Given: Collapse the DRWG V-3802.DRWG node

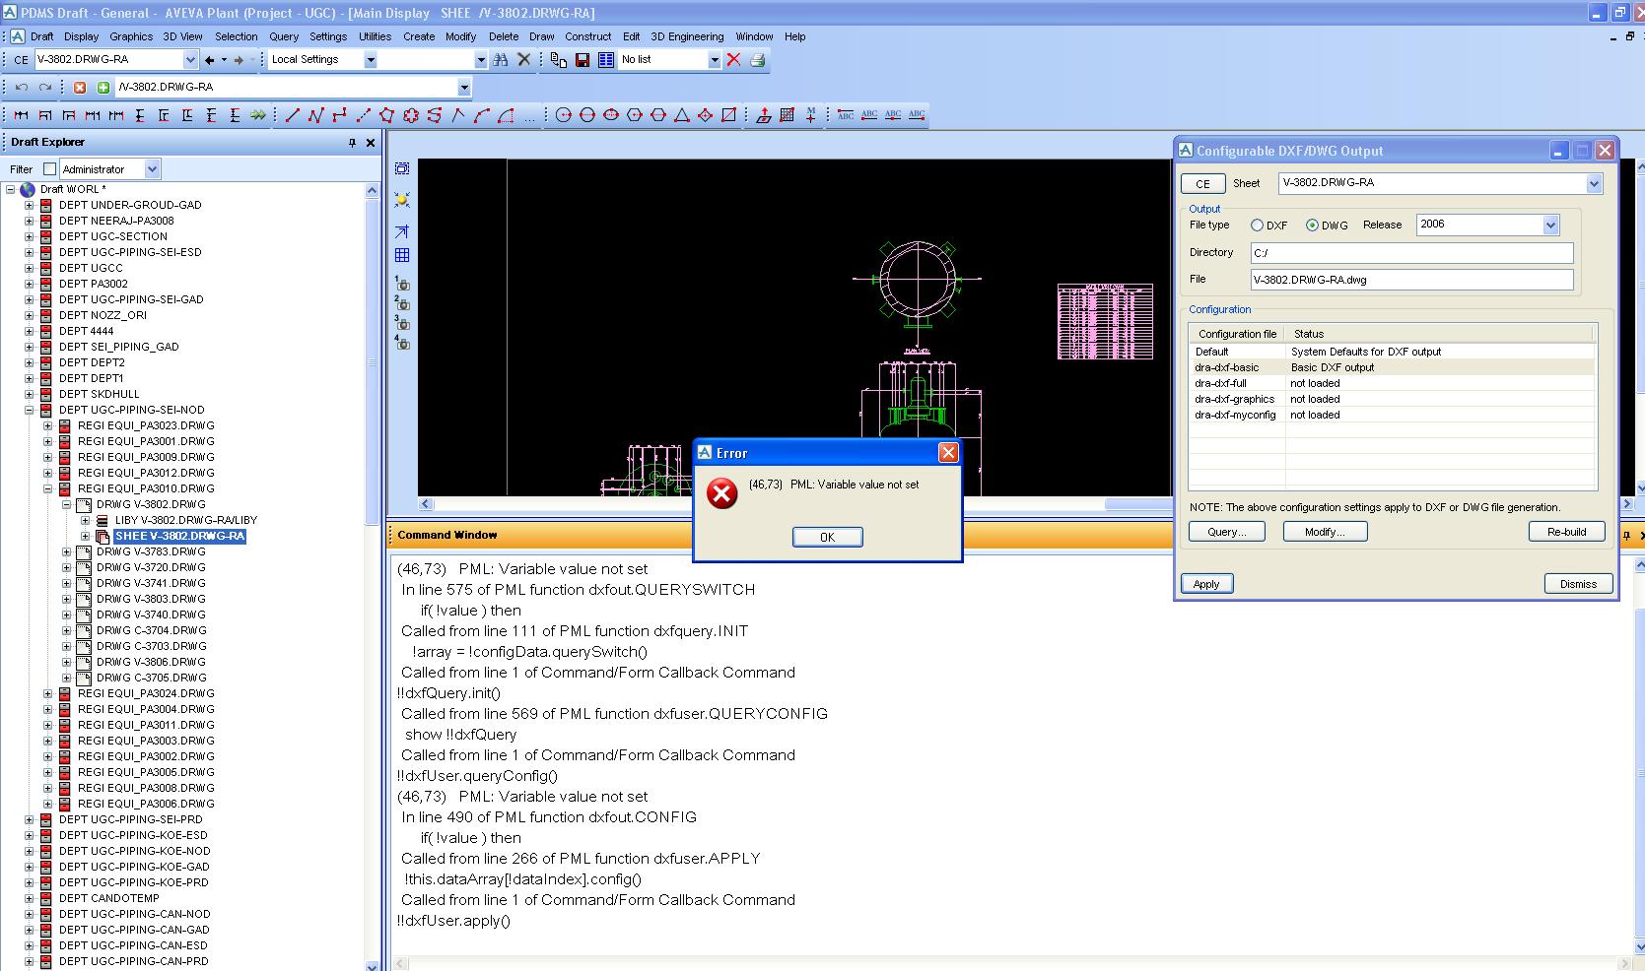Looking at the screenshot, I should 66,505.
